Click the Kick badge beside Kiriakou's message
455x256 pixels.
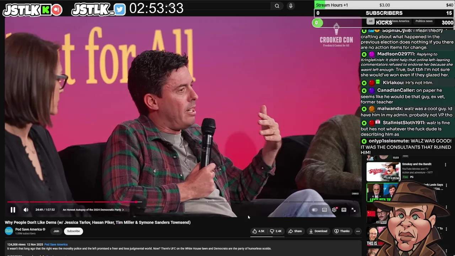(364, 83)
